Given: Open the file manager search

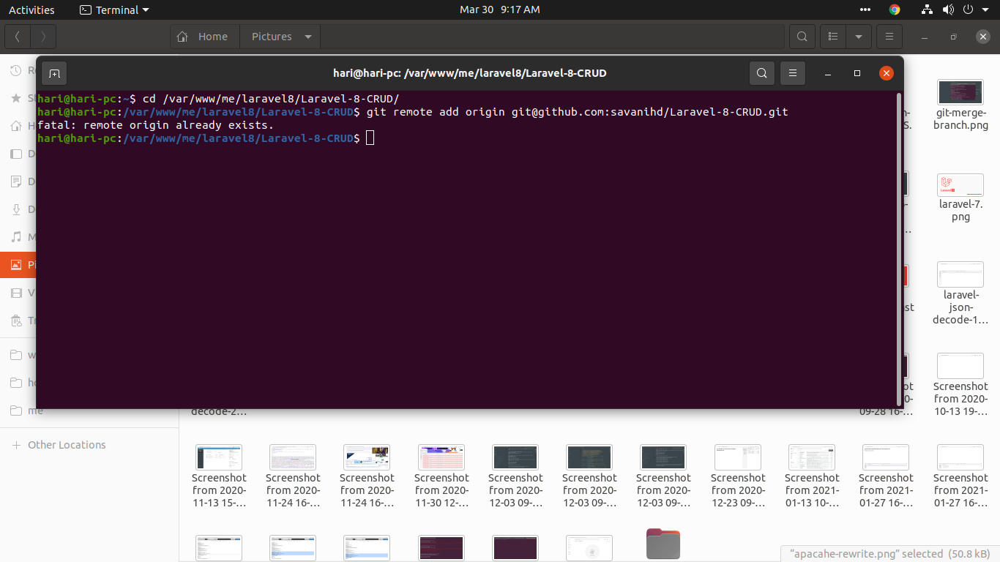Looking at the screenshot, I should [802, 36].
